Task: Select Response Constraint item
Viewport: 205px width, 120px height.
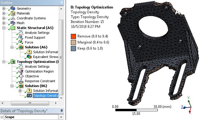Action: (x=40, y=81)
